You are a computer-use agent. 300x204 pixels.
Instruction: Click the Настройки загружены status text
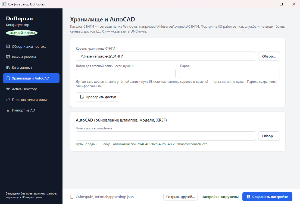[220, 197]
